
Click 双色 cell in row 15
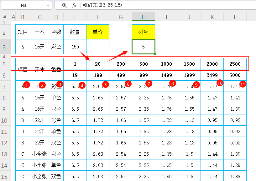[56, 176]
